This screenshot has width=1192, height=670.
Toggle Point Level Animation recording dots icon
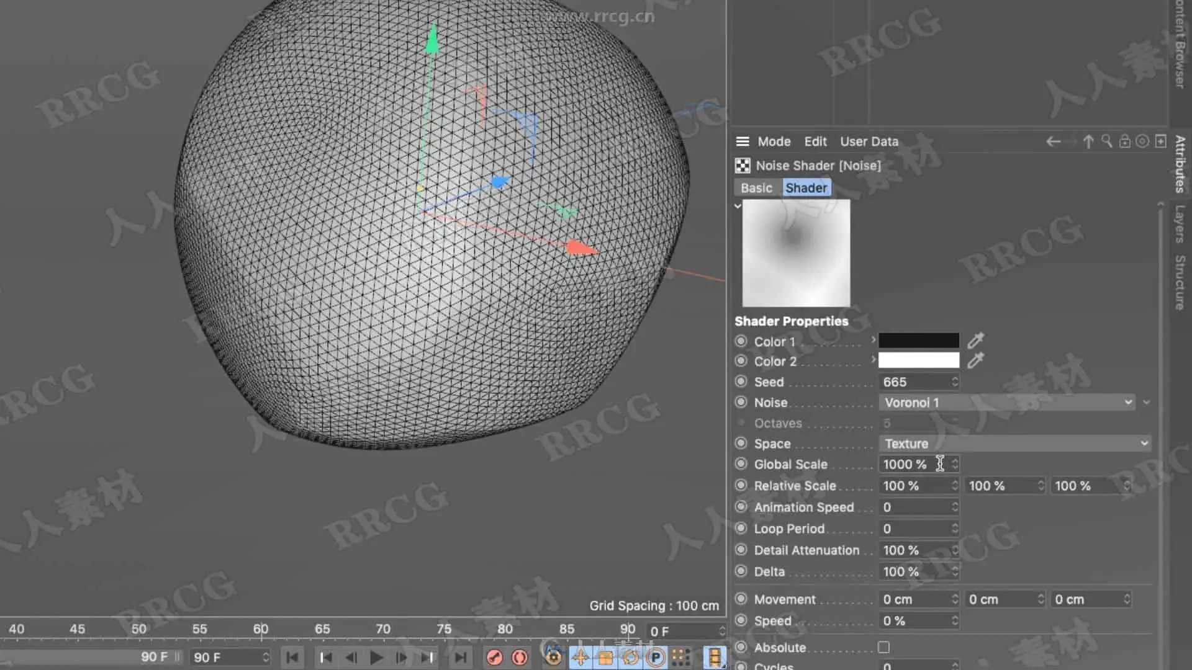[681, 658]
